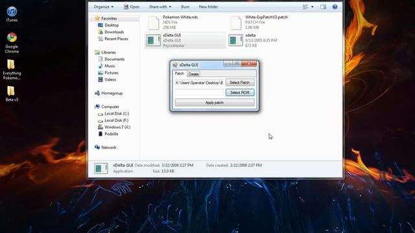This screenshot has width=415, height=233.
Task: Click the empty ROM path field
Action: pos(199,93)
